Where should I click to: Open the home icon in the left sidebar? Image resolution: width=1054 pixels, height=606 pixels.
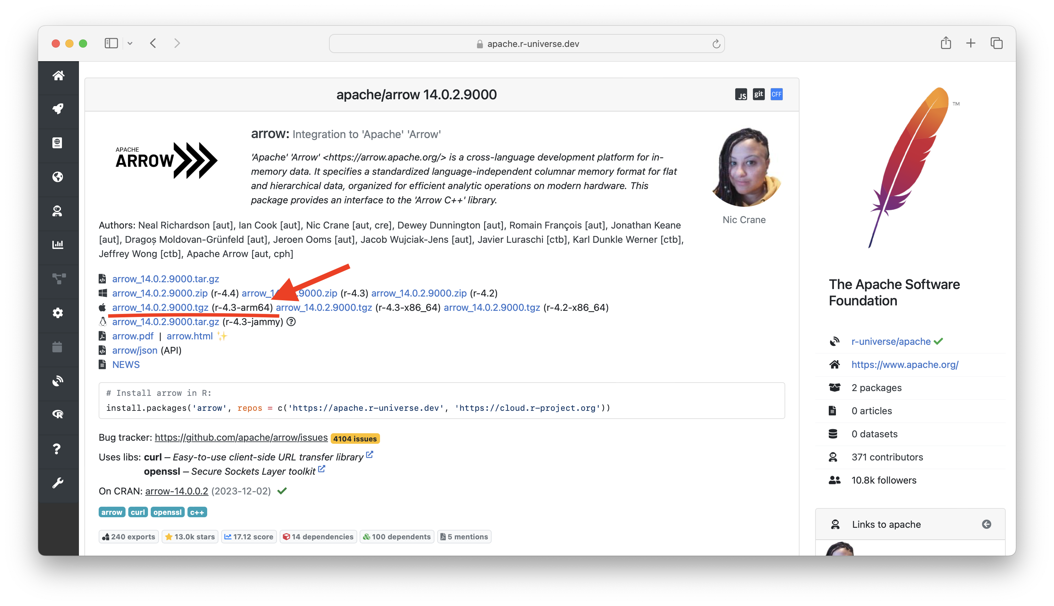[x=58, y=75]
